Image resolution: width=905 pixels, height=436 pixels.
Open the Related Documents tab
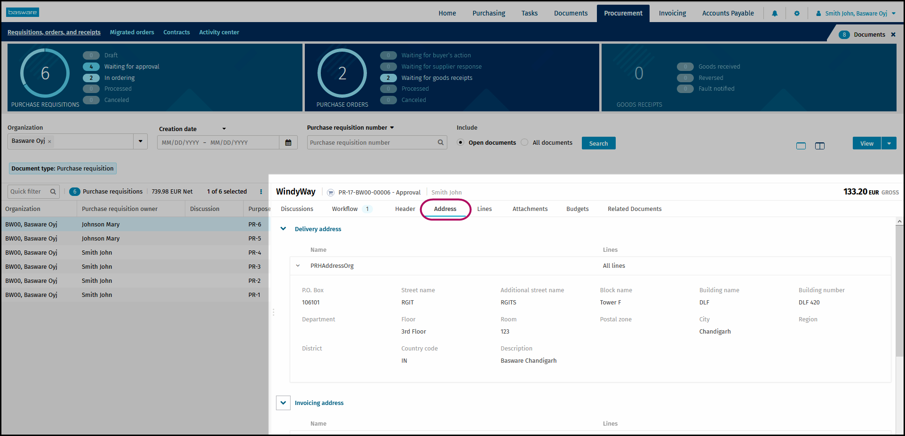click(x=635, y=209)
